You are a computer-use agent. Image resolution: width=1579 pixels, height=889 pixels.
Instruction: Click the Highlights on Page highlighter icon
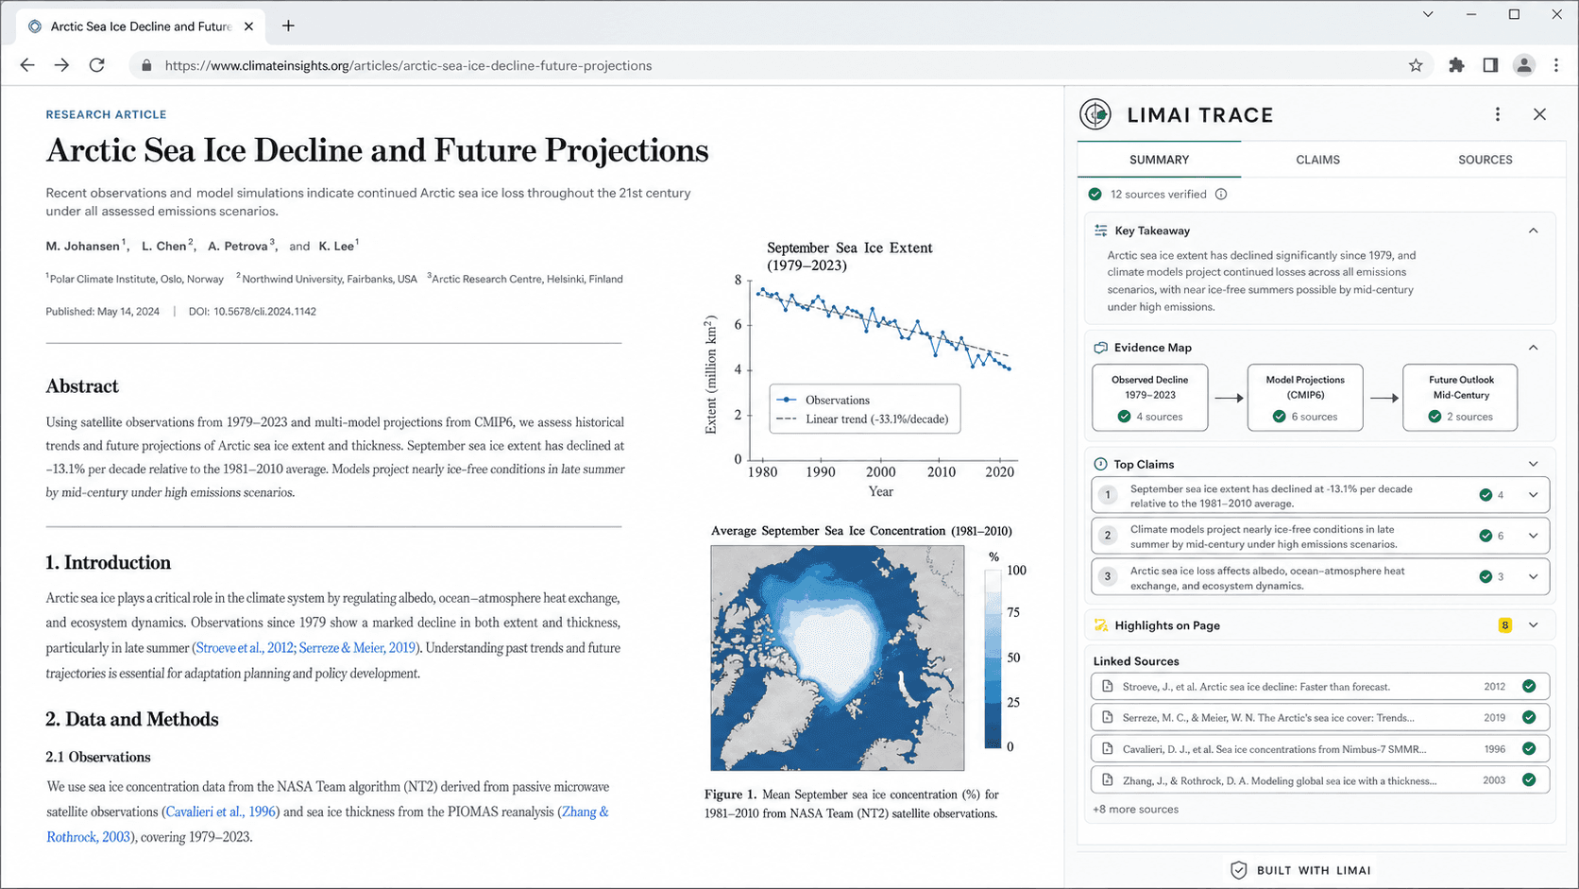click(1101, 625)
